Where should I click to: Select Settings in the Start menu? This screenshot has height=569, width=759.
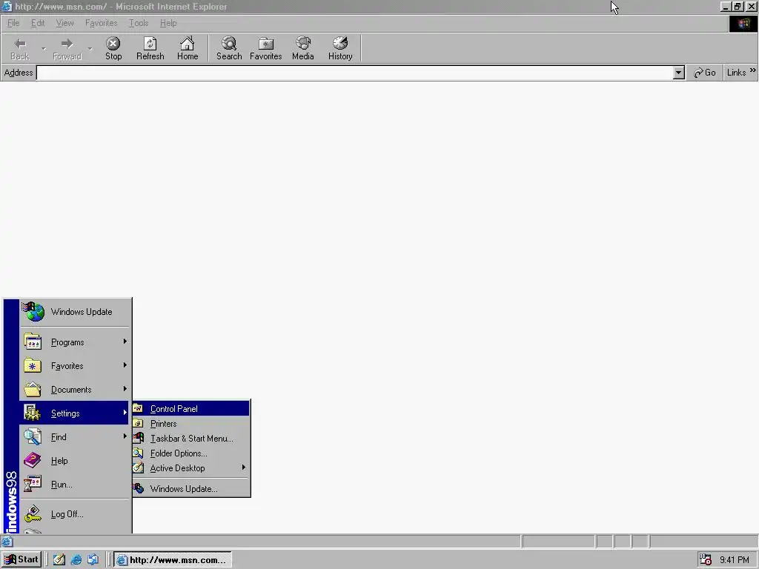pos(75,413)
